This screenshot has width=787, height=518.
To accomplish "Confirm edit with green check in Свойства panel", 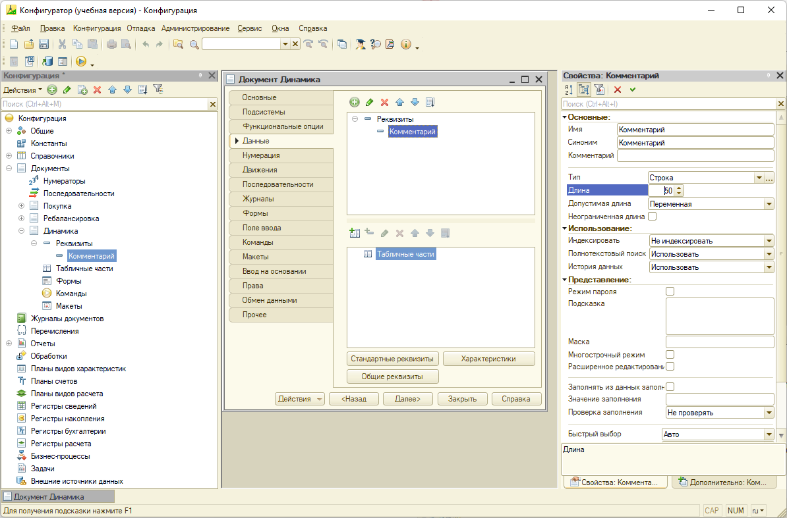I will click(x=632, y=90).
